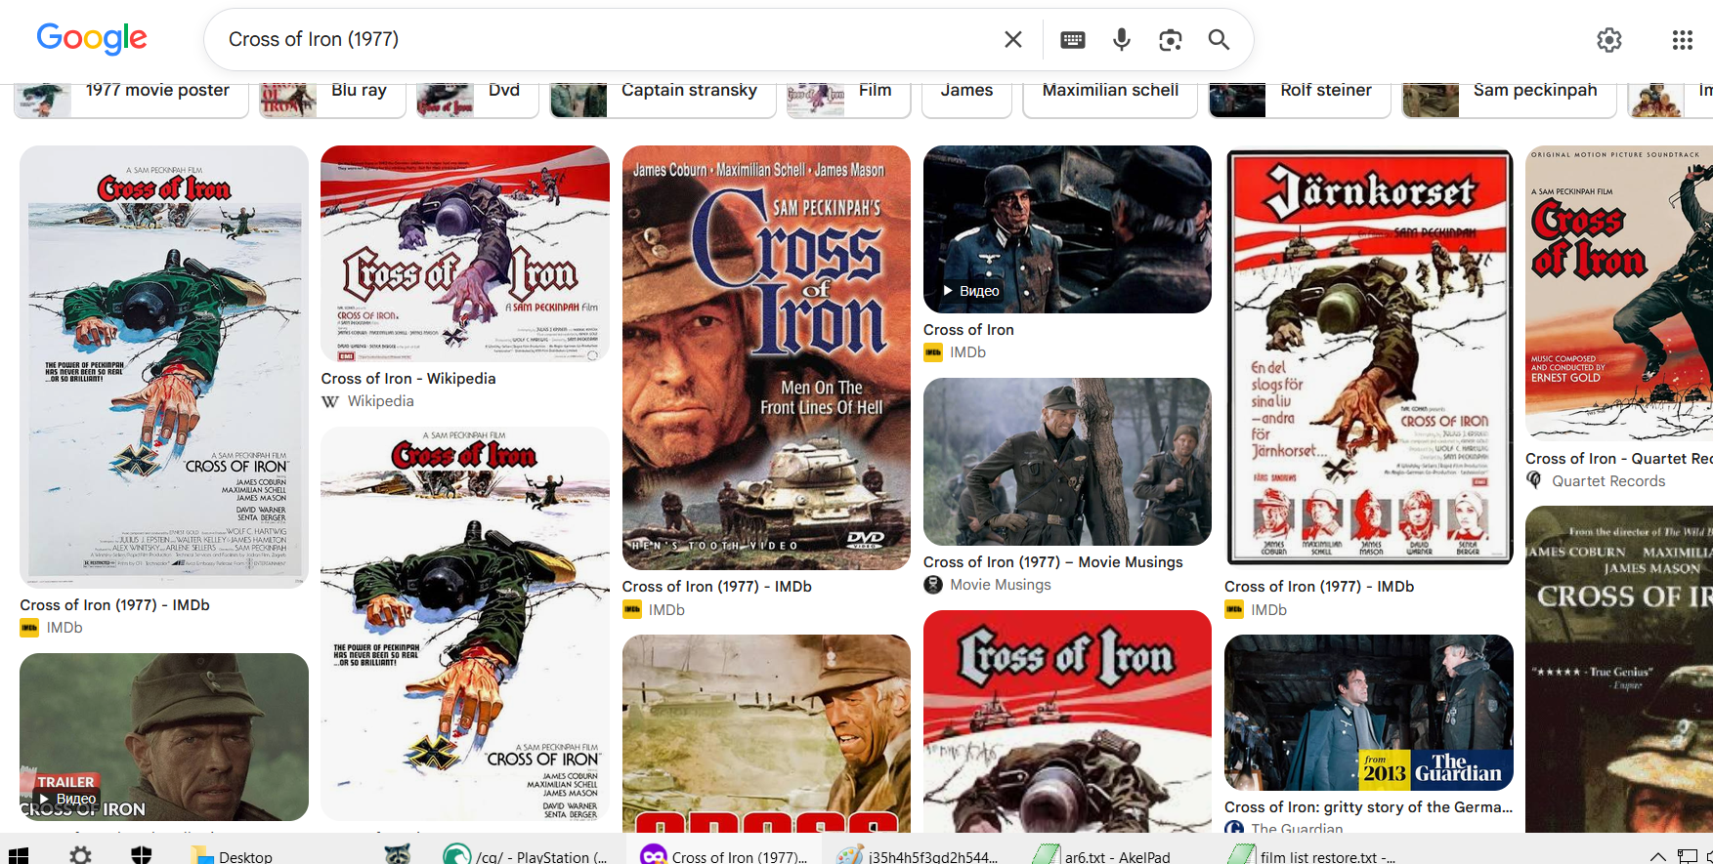The image size is (1713, 864).
Task: Submit search with the magnifying glass
Action: tap(1219, 39)
